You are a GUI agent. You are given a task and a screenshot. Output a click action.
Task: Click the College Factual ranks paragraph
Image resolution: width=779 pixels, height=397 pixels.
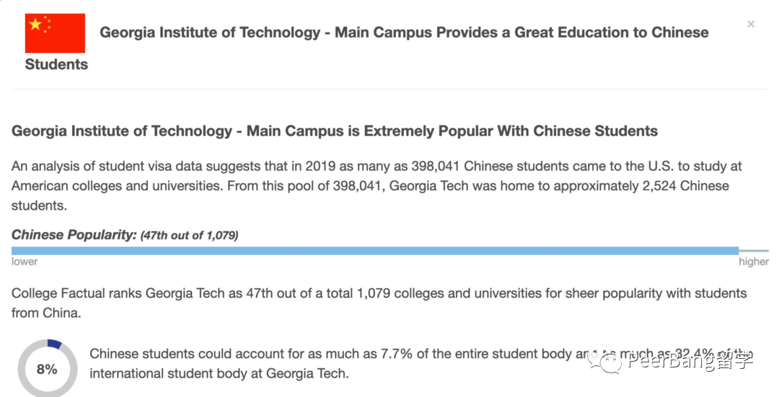point(379,303)
